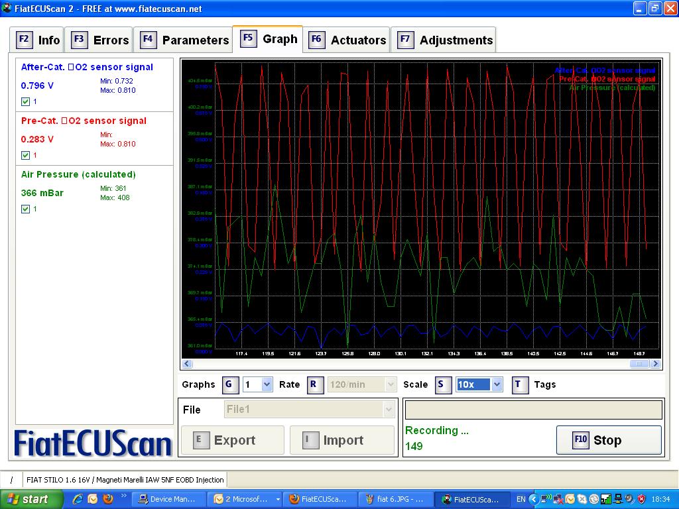Click the 0.283 V reading
Screen dimensions: 679x509
click(37, 139)
